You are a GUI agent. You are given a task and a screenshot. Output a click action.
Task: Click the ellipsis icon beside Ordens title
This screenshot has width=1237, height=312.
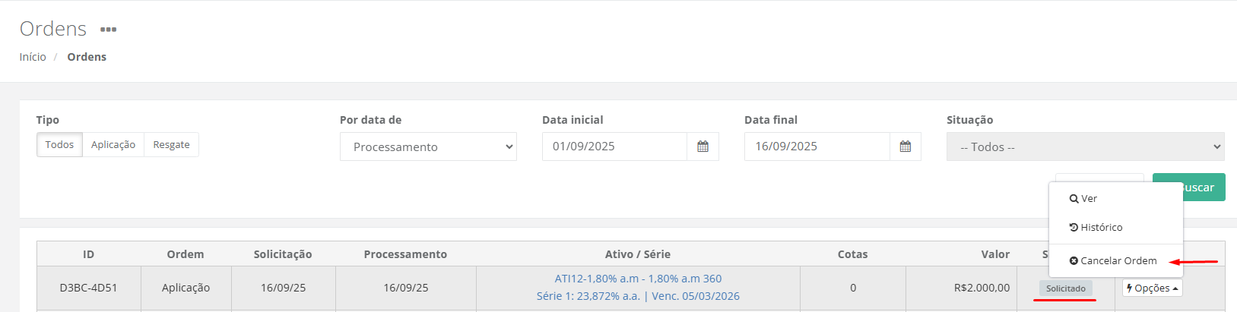coord(109,30)
